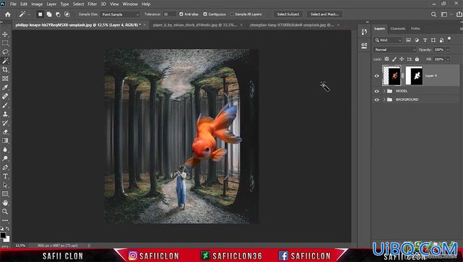Click the foreground color swatch
Image resolution: width=463 pixels, height=262 pixels.
pyautogui.click(x=3, y=235)
